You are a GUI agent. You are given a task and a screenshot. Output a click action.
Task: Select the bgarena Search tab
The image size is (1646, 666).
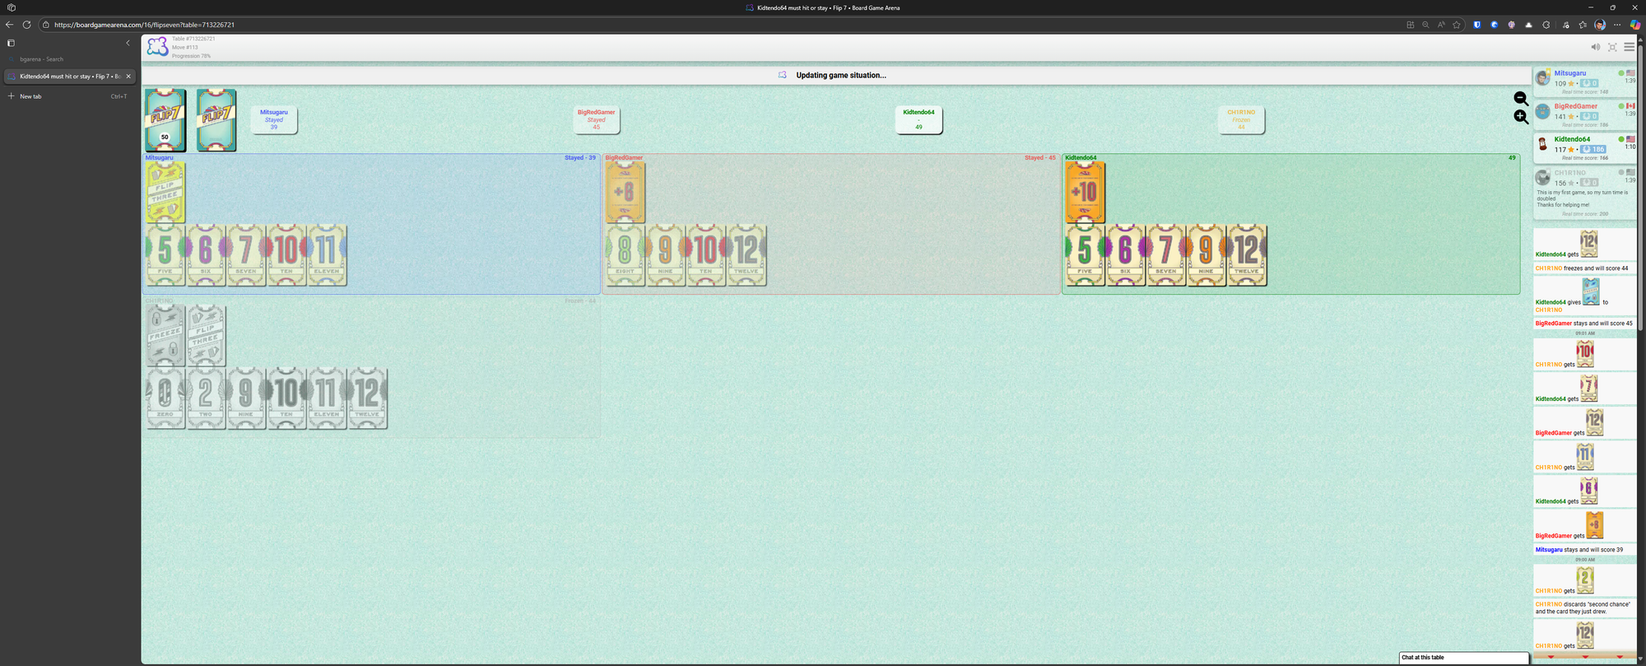point(41,59)
